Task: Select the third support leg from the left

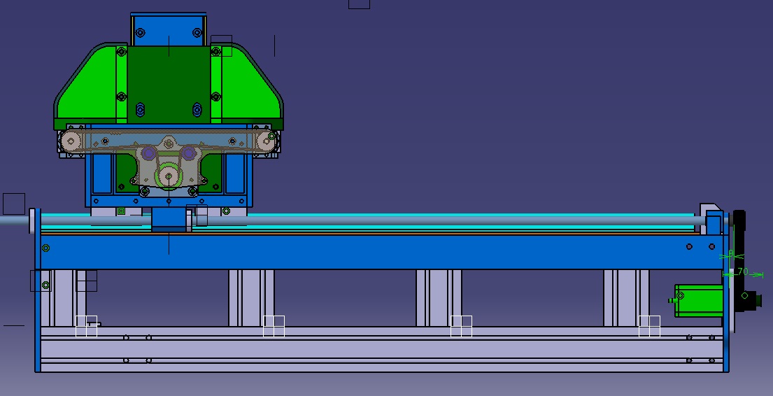Action: point(439,297)
